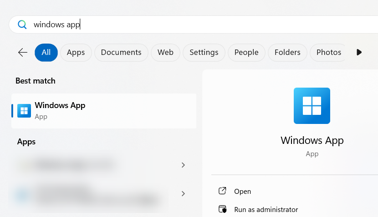Image resolution: width=378 pixels, height=217 pixels.
Task: Select the All filter tab
Action: (46, 52)
